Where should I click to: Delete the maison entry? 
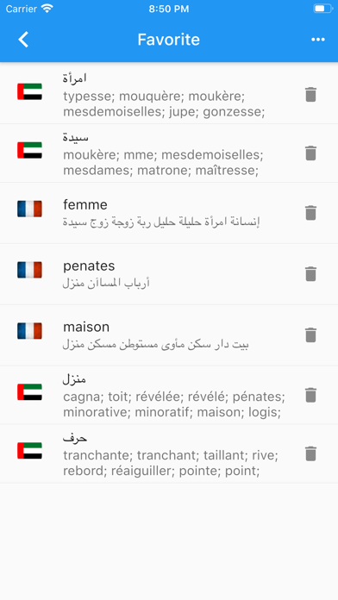pos(310,334)
